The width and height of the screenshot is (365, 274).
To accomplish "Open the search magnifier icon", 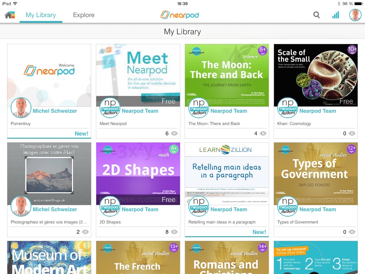I will pyautogui.click(x=317, y=15).
